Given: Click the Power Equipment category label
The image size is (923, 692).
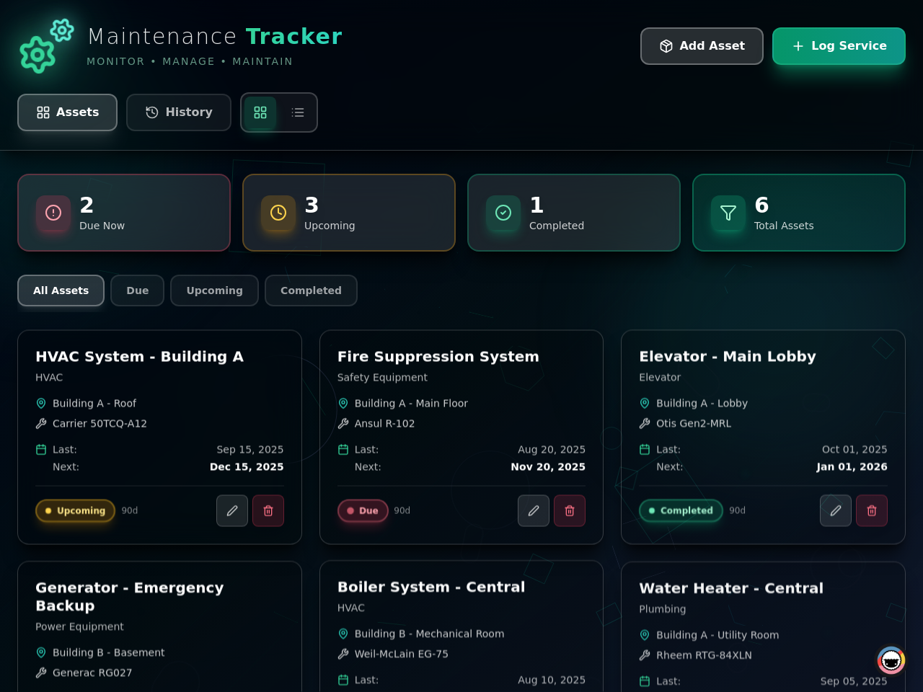Looking at the screenshot, I should [x=79, y=627].
